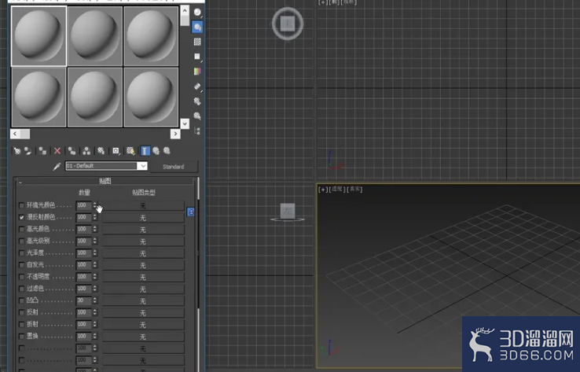Toggle the highlighted Show End Result button

click(x=145, y=151)
